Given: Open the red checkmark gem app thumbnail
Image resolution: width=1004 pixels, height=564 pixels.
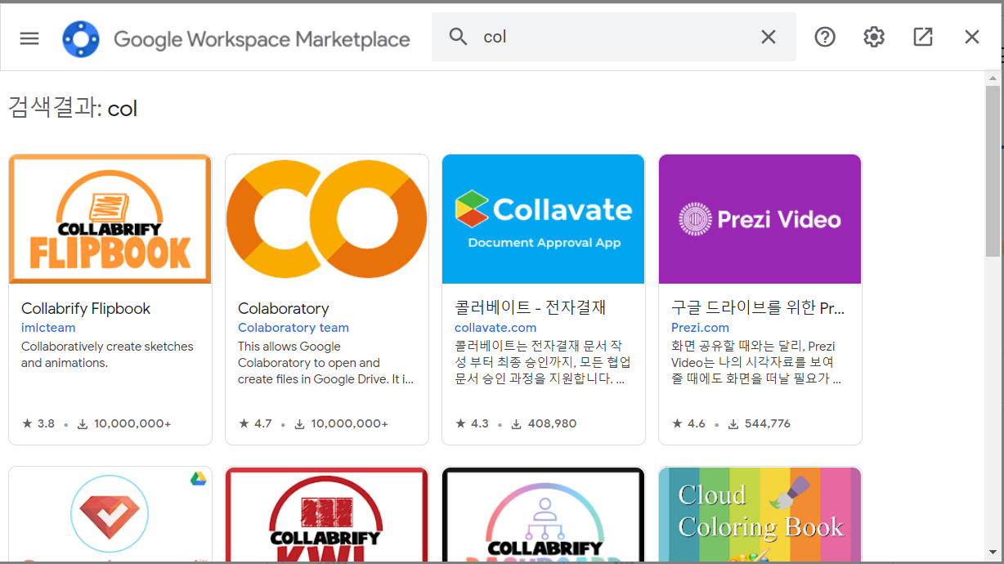Looking at the screenshot, I should [x=110, y=513].
